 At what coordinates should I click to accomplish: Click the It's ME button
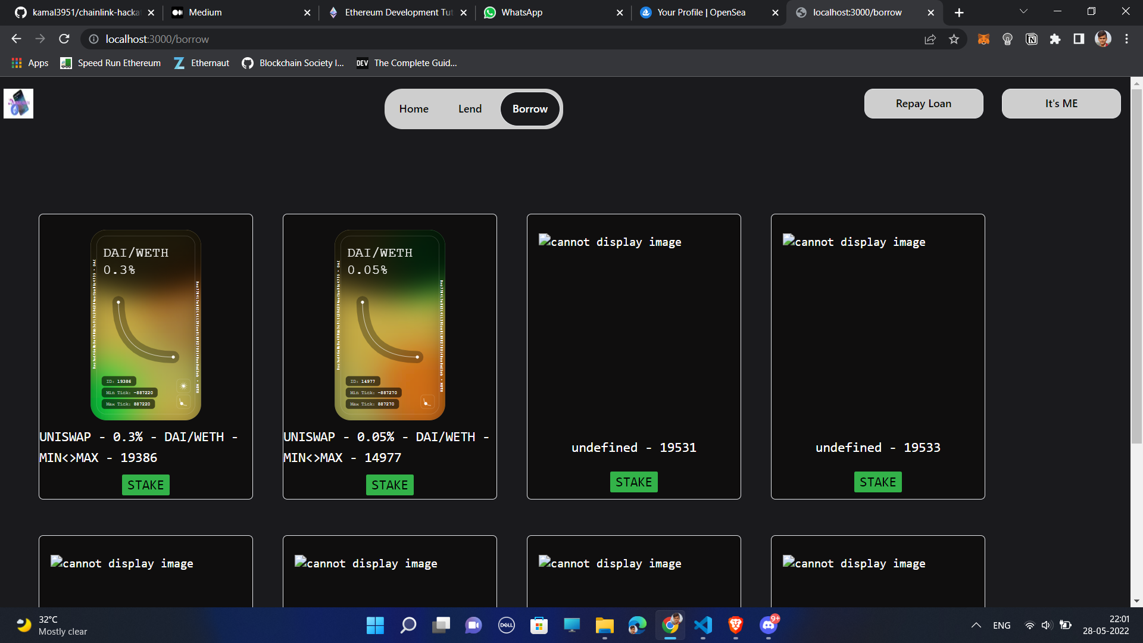[1061, 104]
